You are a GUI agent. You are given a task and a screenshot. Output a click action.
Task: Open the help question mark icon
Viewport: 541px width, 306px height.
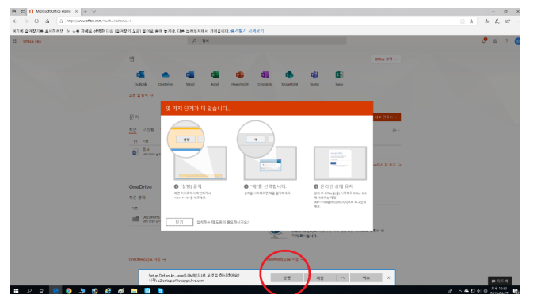(506, 41)
